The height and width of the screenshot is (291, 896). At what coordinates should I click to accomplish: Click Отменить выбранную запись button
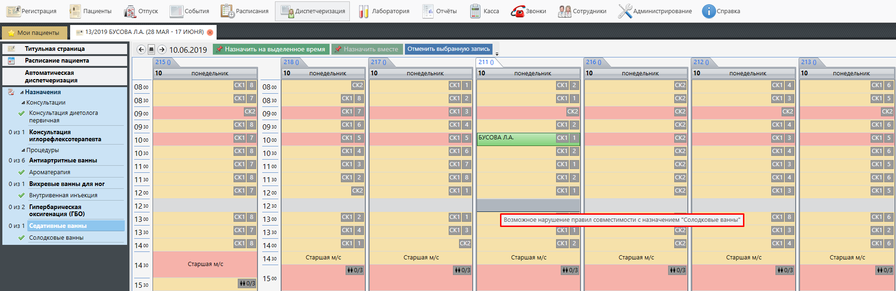pyautogui.click(x=448, y=49)
